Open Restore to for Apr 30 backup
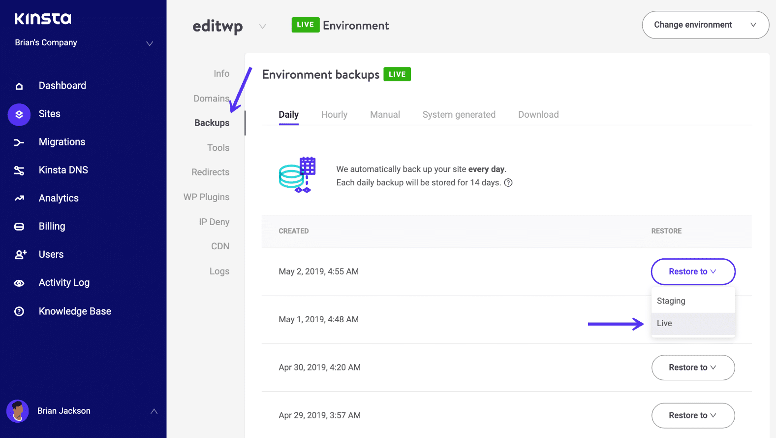This screenshot has width=776, height=438. pos(692,368)
